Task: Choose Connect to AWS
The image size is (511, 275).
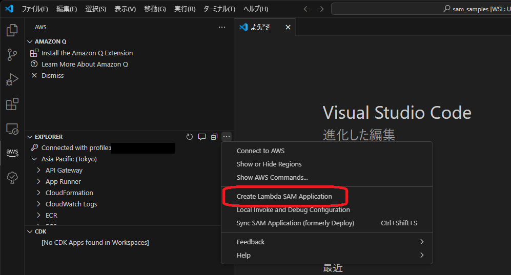Action: click(x=327, y=151)
